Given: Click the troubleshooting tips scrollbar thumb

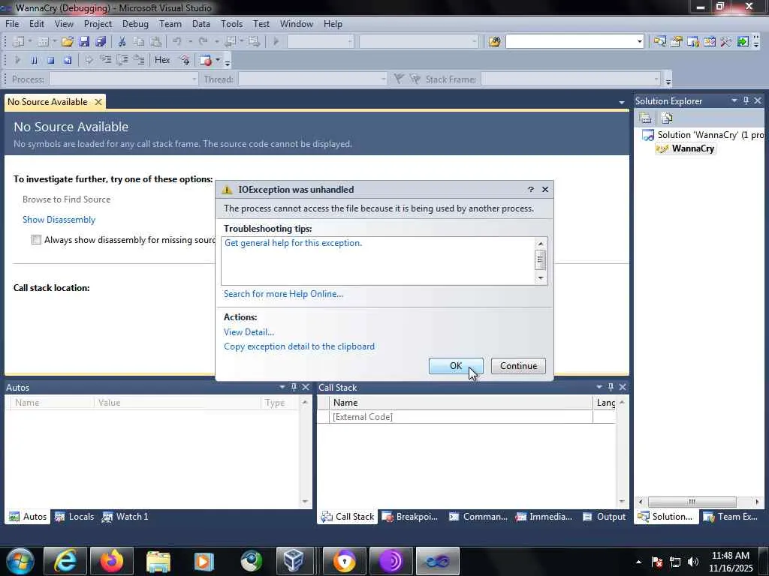Looking at the screenshot, I should (540, 259).
